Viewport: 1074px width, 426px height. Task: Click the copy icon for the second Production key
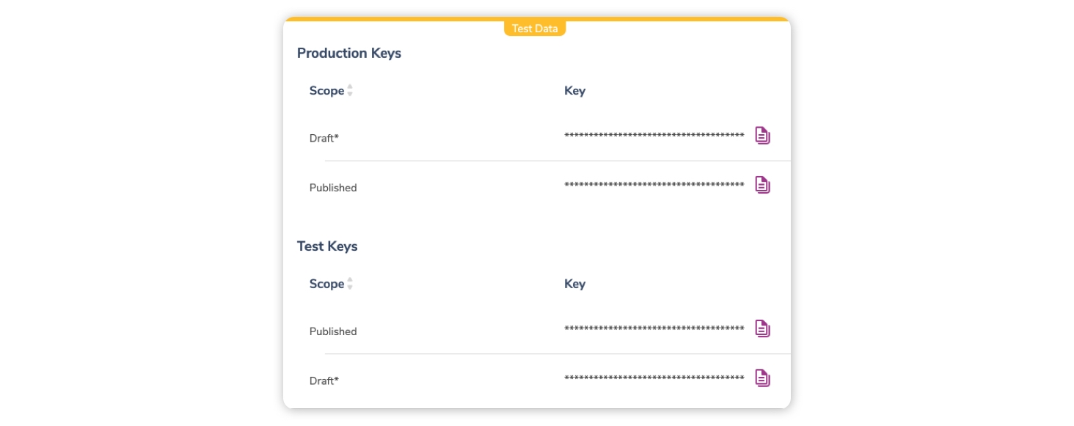pyautogui.click(x=763, y=185)
